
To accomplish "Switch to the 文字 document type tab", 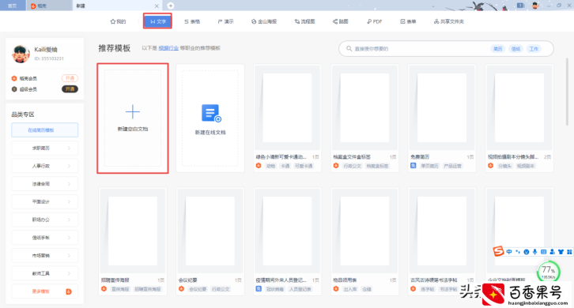I will [x=157, y=21].
